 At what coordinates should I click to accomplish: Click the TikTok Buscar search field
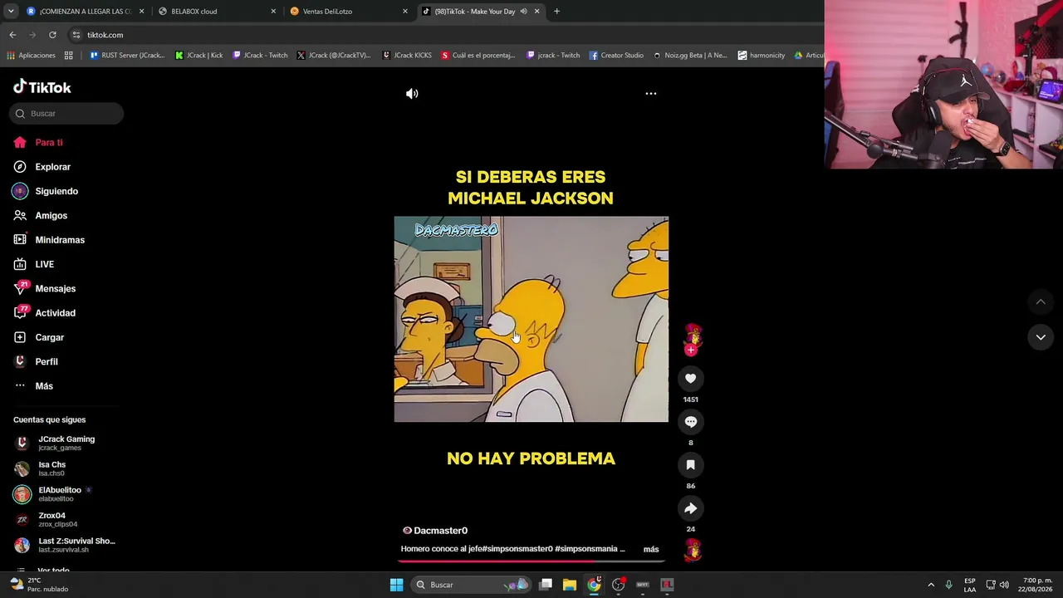66,114
